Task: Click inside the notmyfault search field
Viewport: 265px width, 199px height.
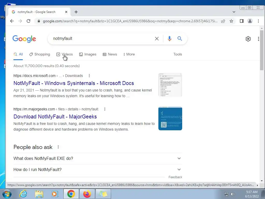Action: tap(101, 39)
